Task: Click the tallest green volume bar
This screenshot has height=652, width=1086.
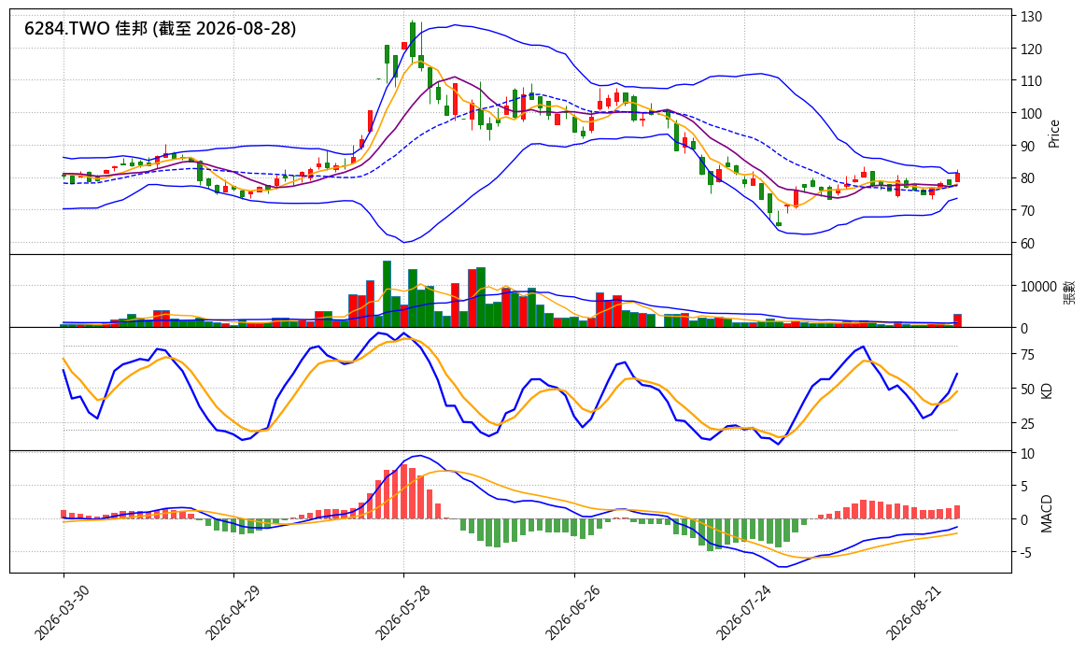Action: point(388,294)
